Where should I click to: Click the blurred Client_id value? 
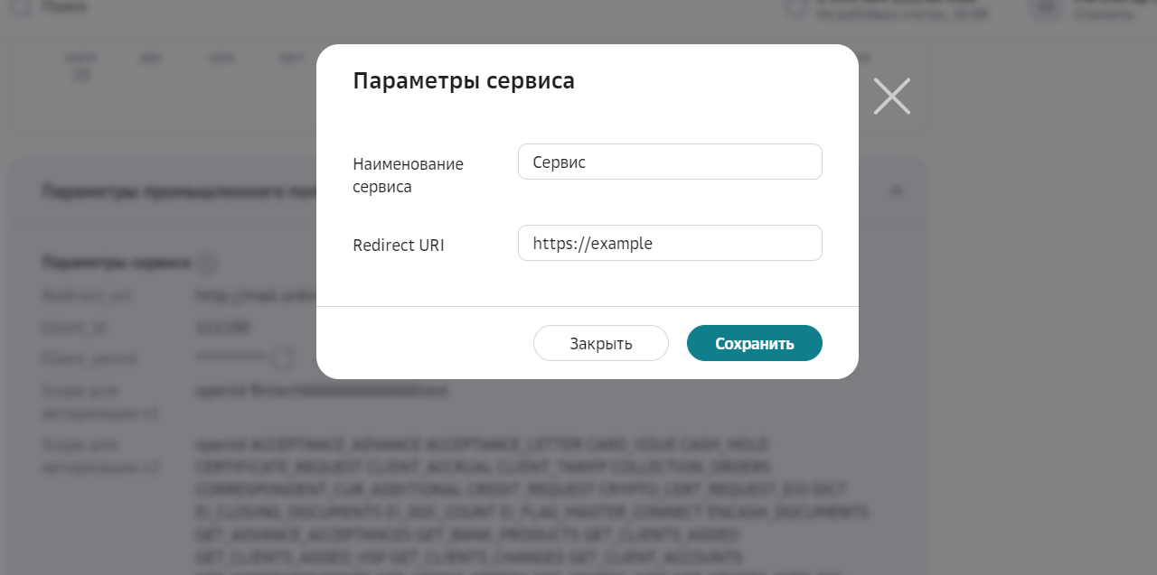click(223, 327)
